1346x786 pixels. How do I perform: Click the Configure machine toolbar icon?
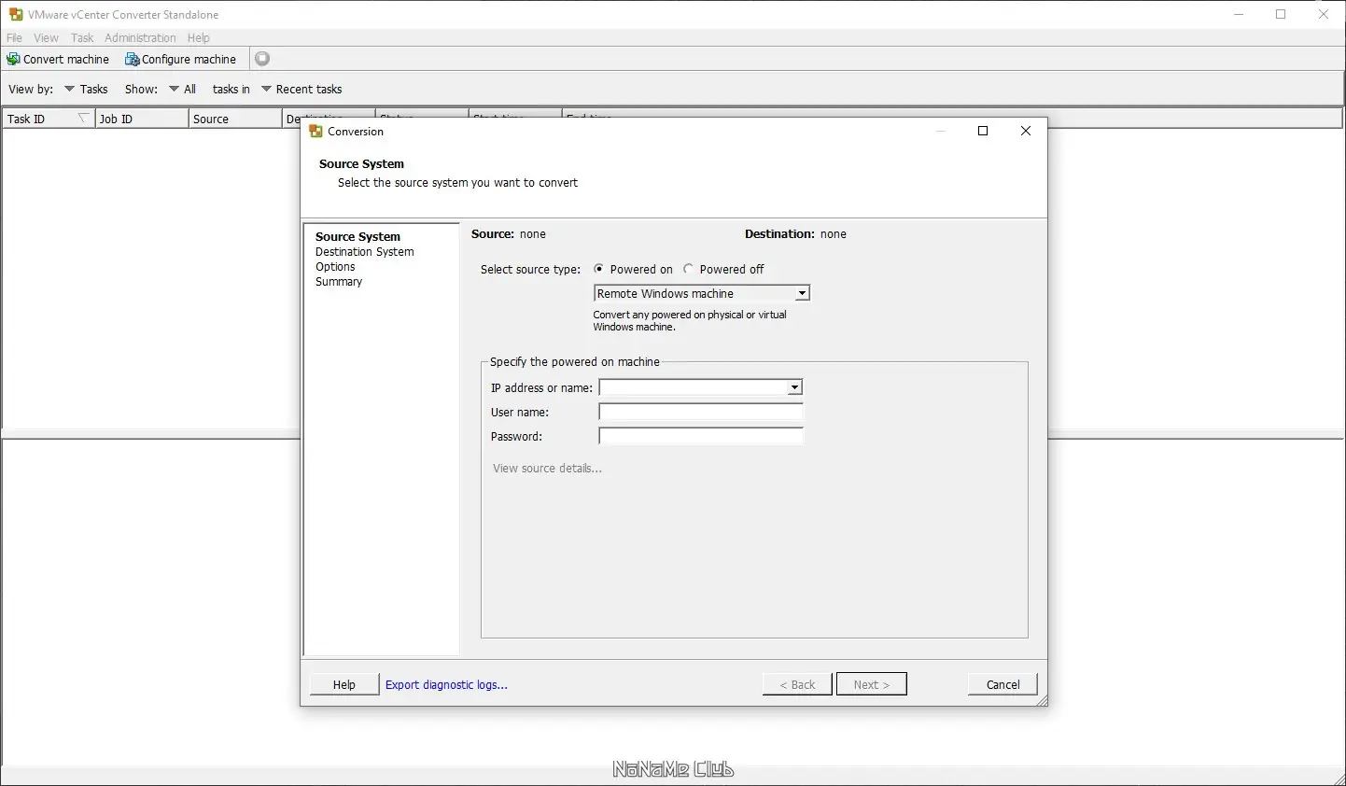[133, 59]
